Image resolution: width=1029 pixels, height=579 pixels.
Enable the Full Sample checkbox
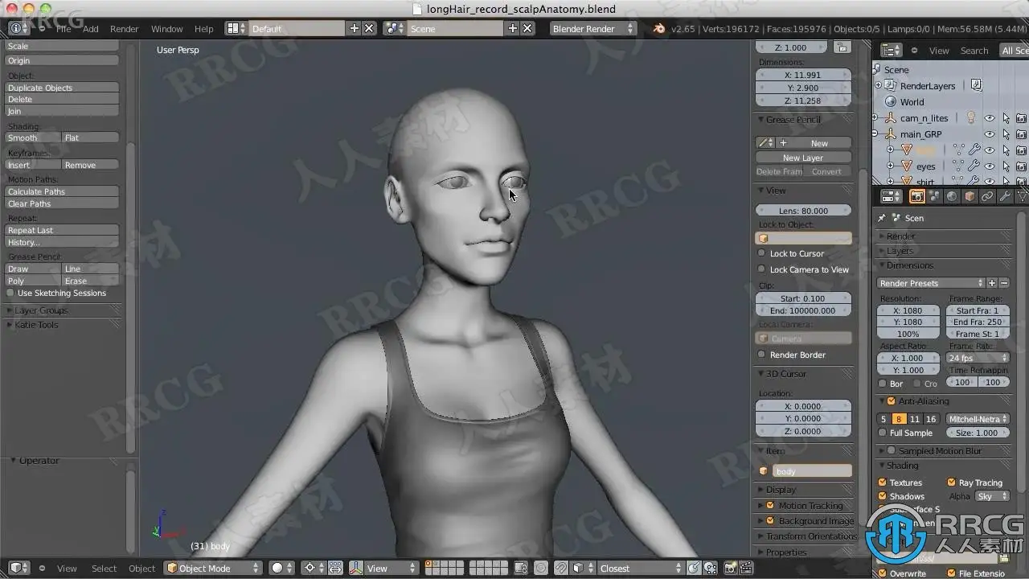[883, 433]
